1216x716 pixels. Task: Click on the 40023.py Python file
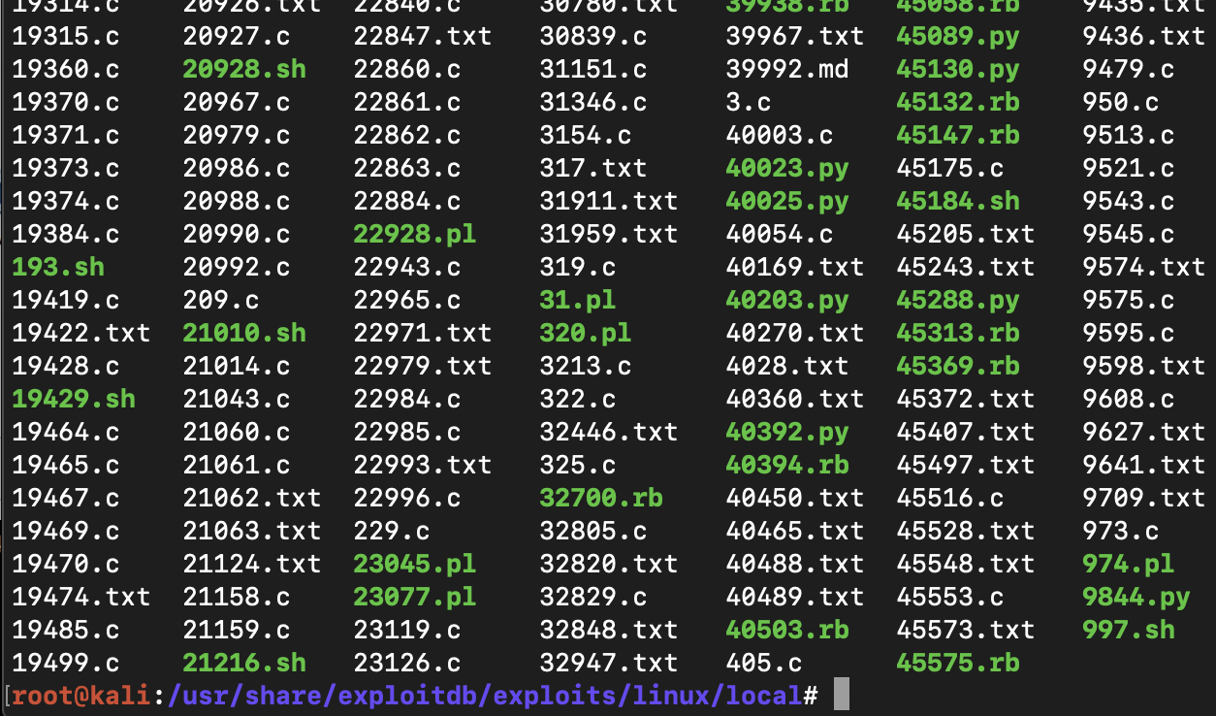click(x=786, y=169)
